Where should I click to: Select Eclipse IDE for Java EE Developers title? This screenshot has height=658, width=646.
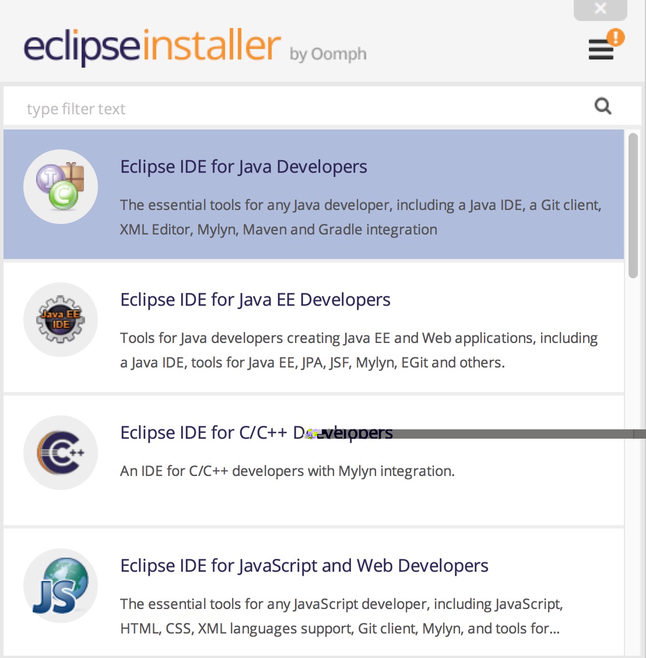pos(255,300)
